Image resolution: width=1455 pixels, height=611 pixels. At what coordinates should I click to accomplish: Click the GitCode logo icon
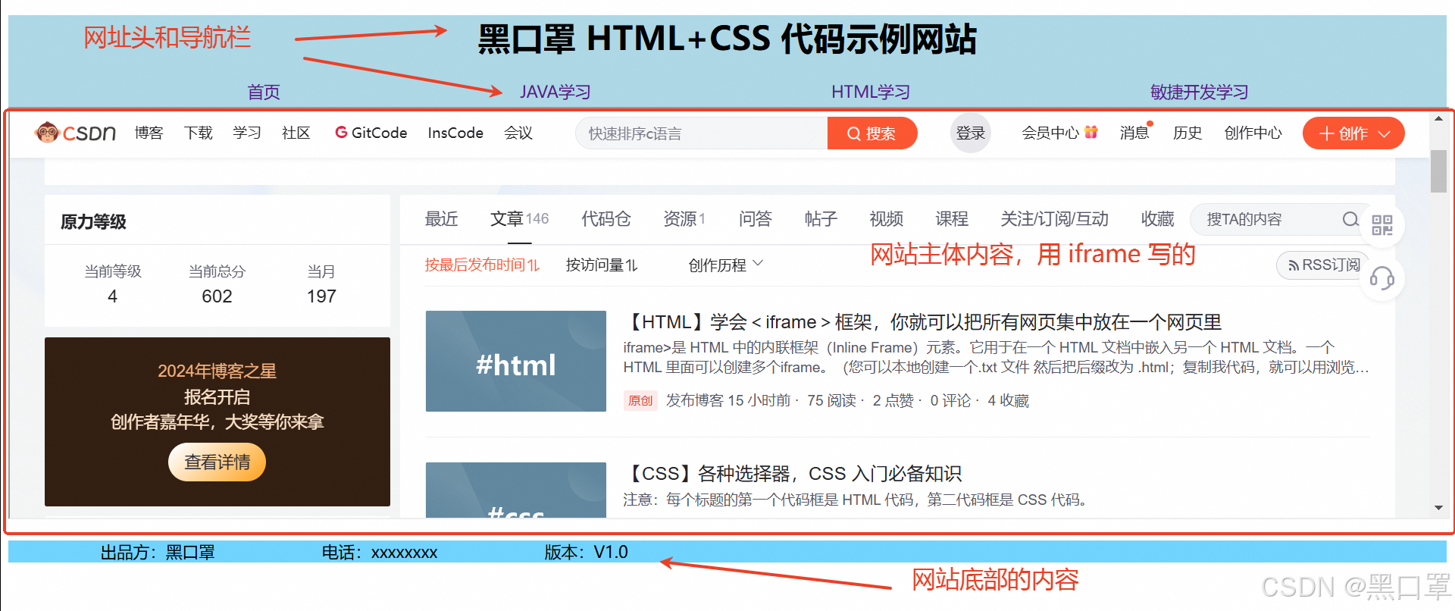[341, 133]
